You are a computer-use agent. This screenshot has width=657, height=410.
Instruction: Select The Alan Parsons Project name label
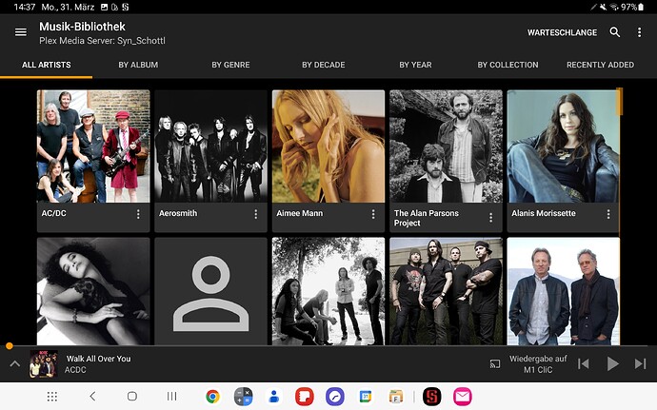pyautogui.click(x=427, y=218)
